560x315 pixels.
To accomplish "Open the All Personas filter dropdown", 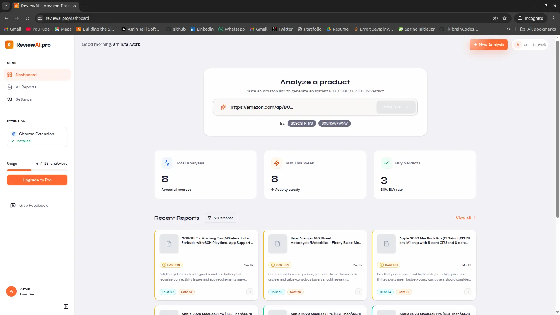I will (220, 218).
